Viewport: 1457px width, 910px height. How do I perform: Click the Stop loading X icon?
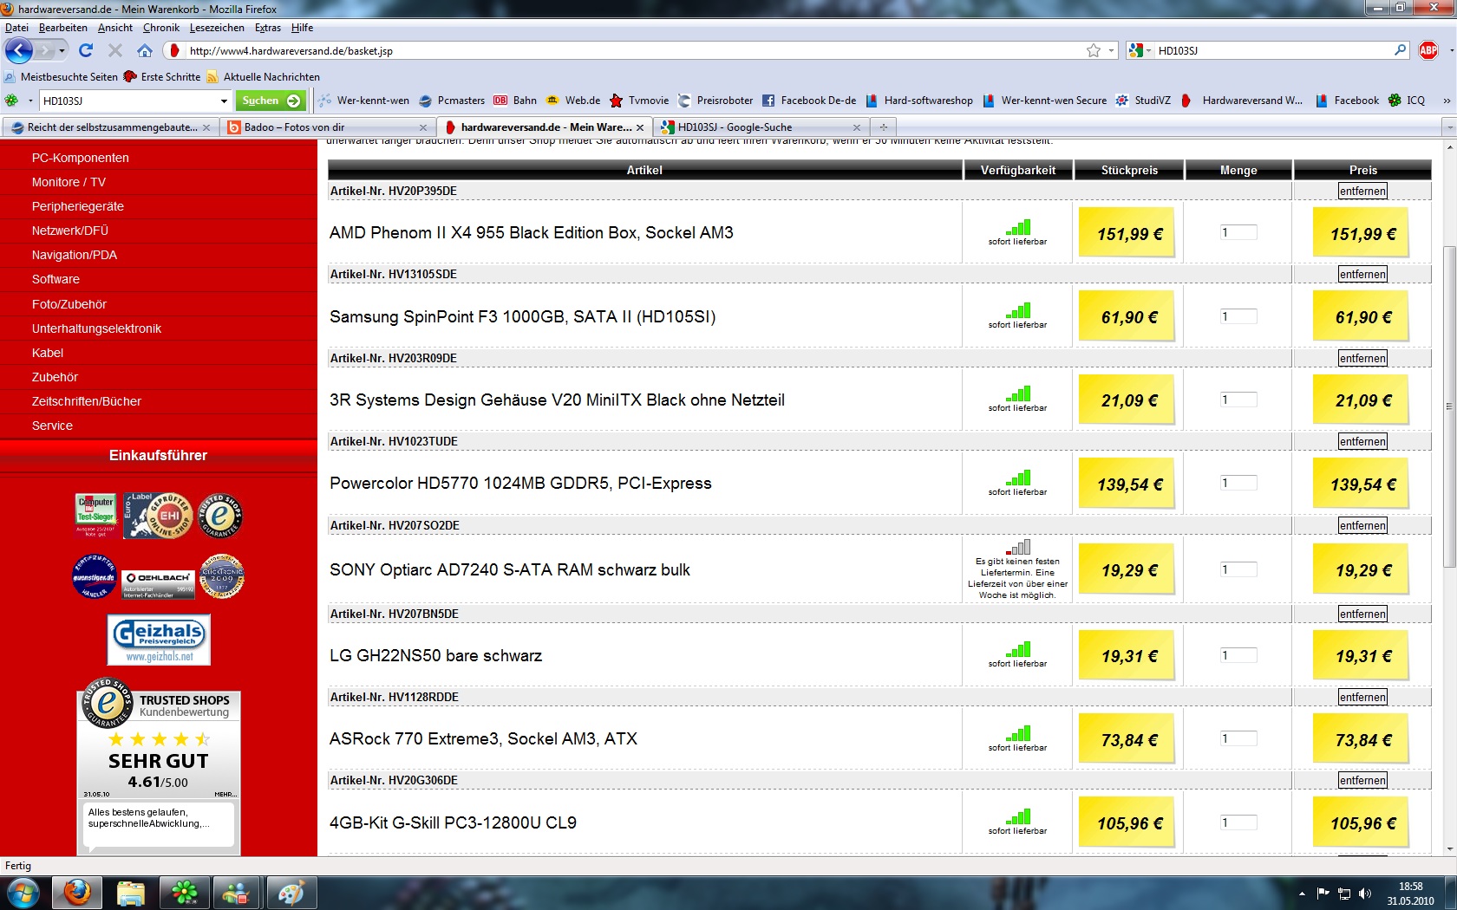(x=115, y=50)
